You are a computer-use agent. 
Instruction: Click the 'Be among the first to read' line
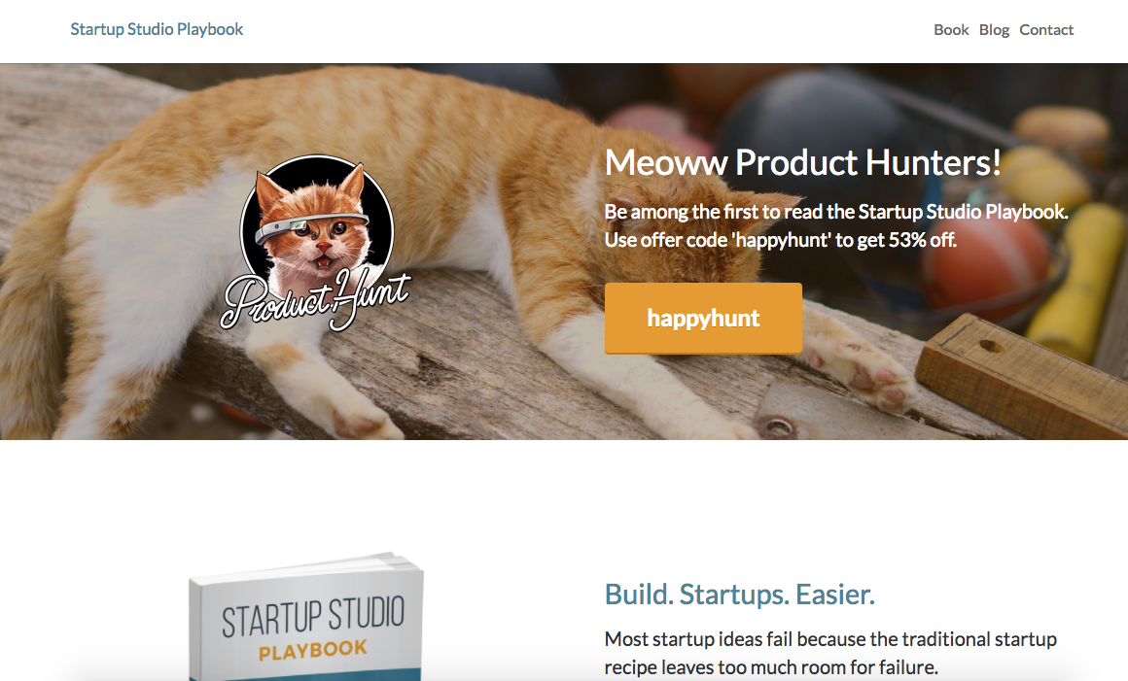pos(836,212)
